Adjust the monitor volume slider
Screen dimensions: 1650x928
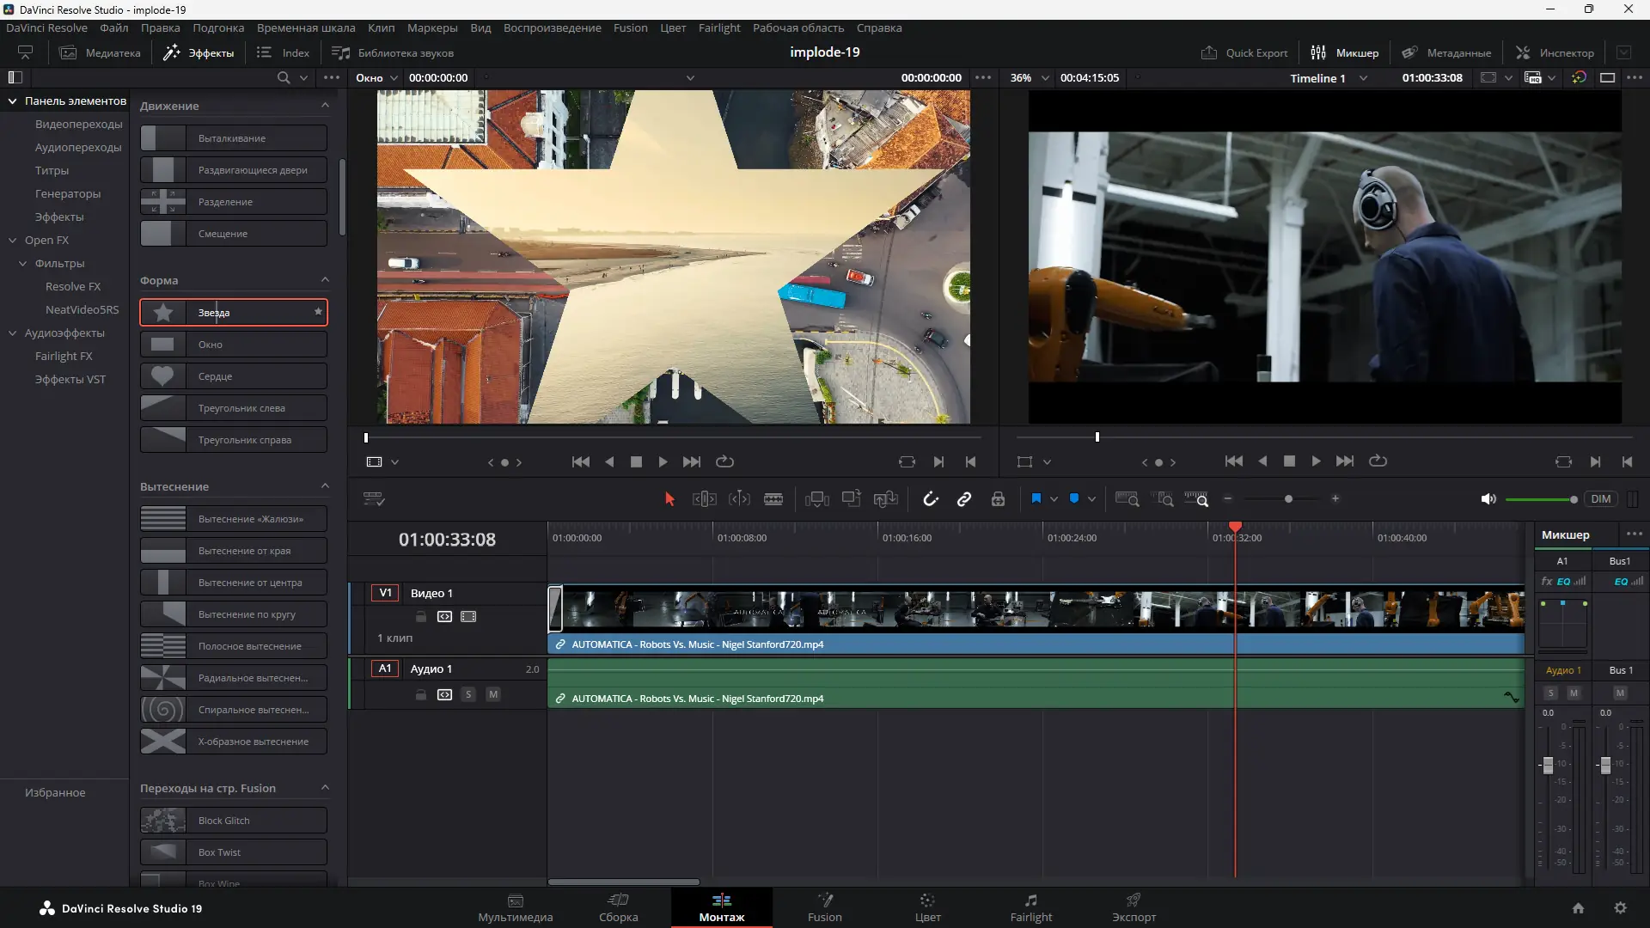[1573, 499]
